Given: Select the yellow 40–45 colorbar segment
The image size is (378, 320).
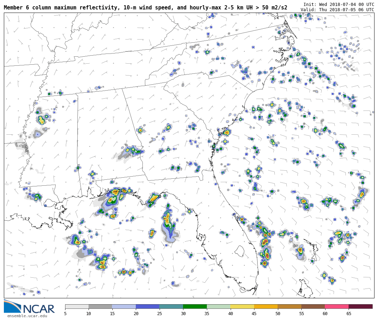Looking at the screenshot, I should click(242, 307).
